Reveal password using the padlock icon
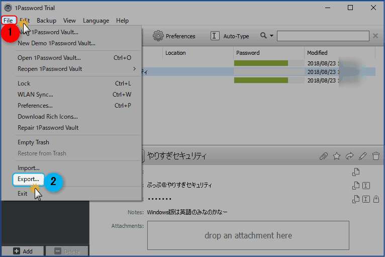Viewport: 385px width, 257px height. tap(376, 199)
